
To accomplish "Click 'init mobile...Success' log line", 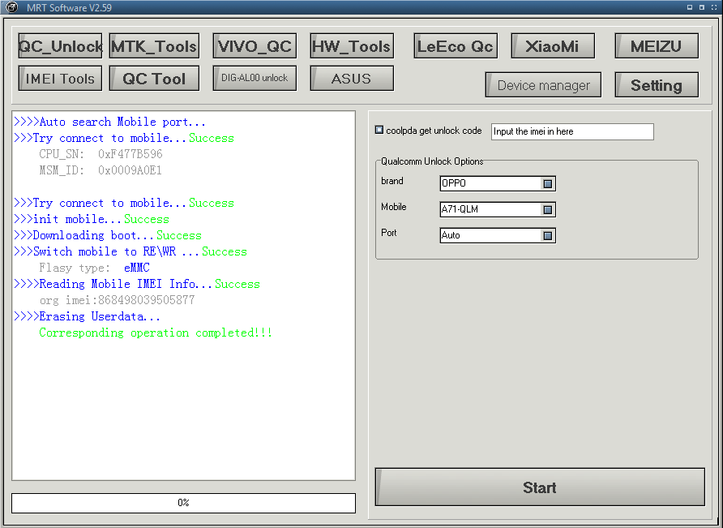I will pos(92,219).
